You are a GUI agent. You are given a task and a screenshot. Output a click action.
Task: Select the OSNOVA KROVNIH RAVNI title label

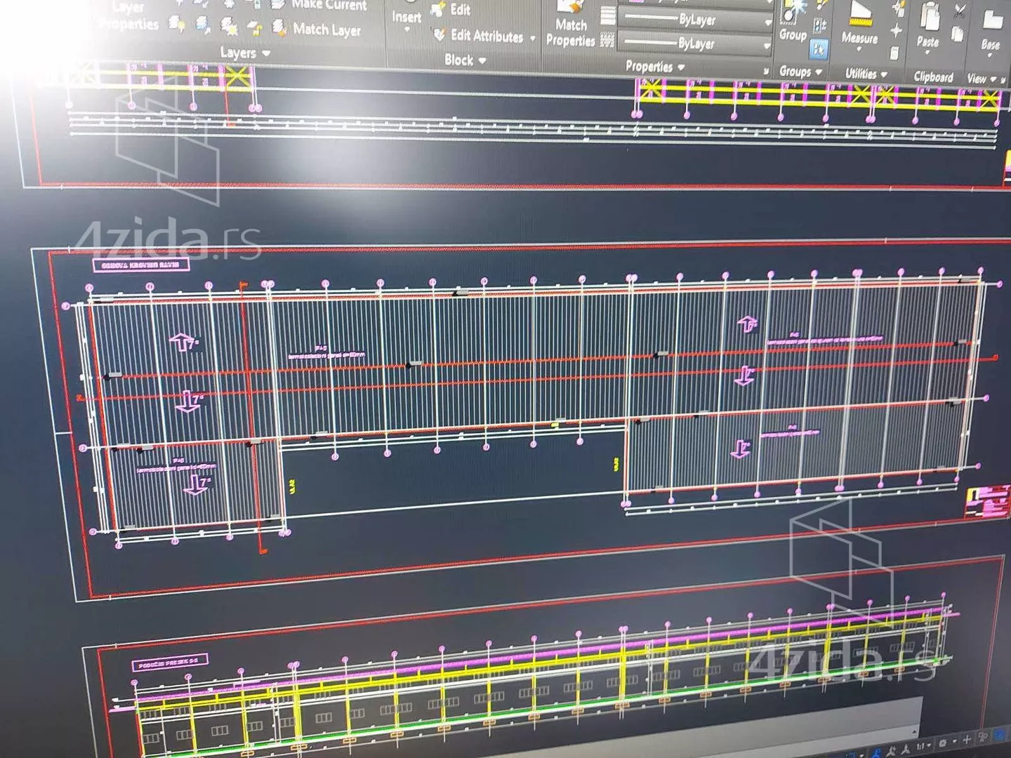pyautogui.click(x=141, y=265)
